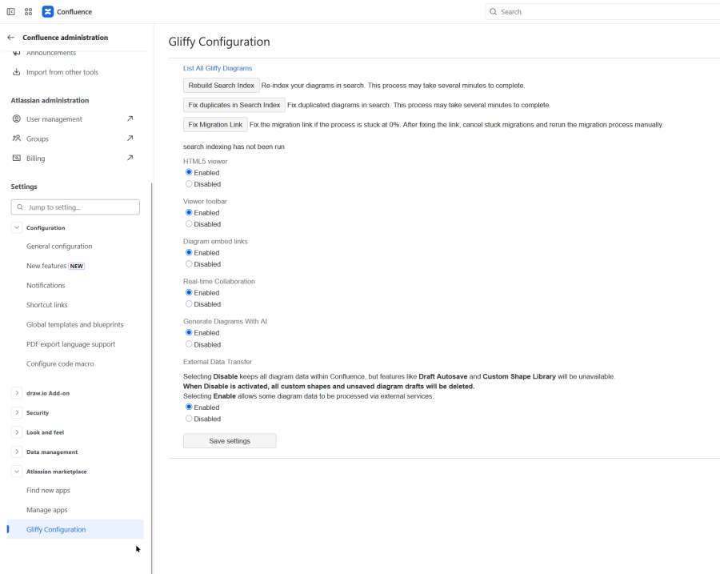720x574 pixels.
Task: Open Manage apps in sidebar
Action: pos(48,510)
